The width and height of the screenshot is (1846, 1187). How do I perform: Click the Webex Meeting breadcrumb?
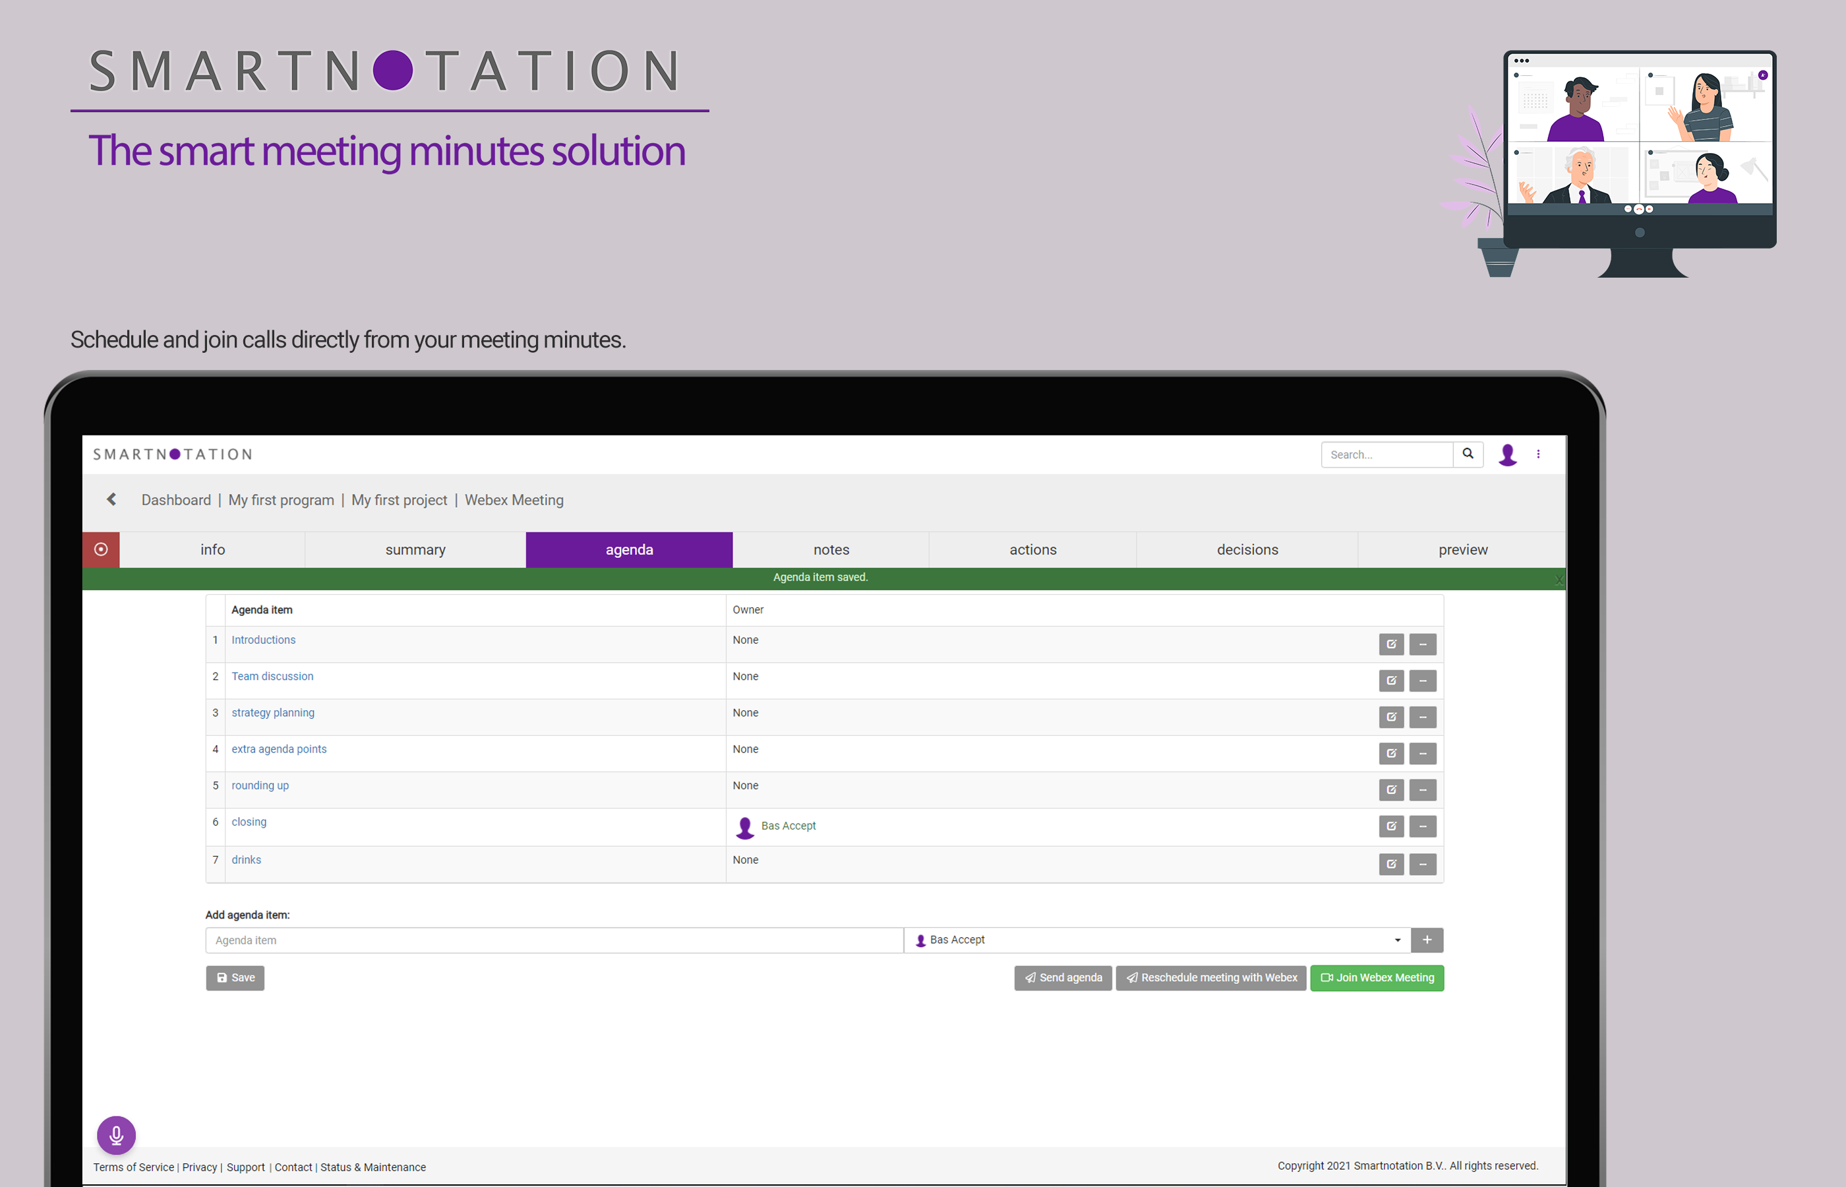click(x=514, y=499)
